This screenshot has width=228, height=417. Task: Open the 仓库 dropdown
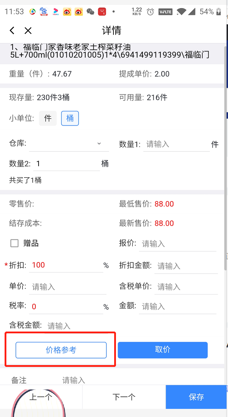coord(69,144)
